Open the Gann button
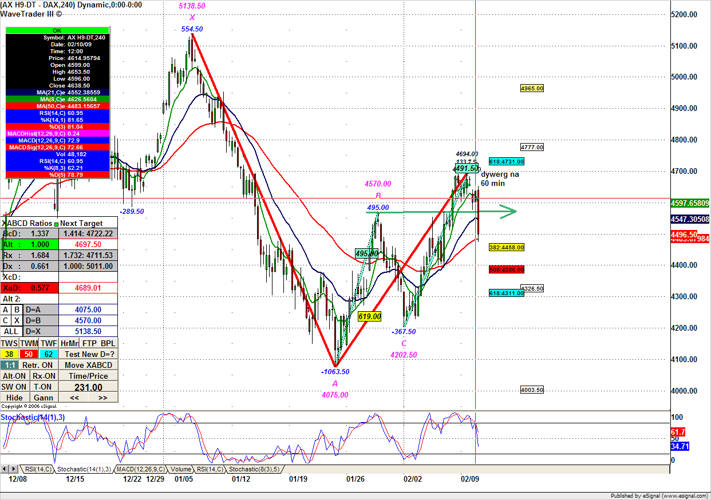 coord(44,398)
